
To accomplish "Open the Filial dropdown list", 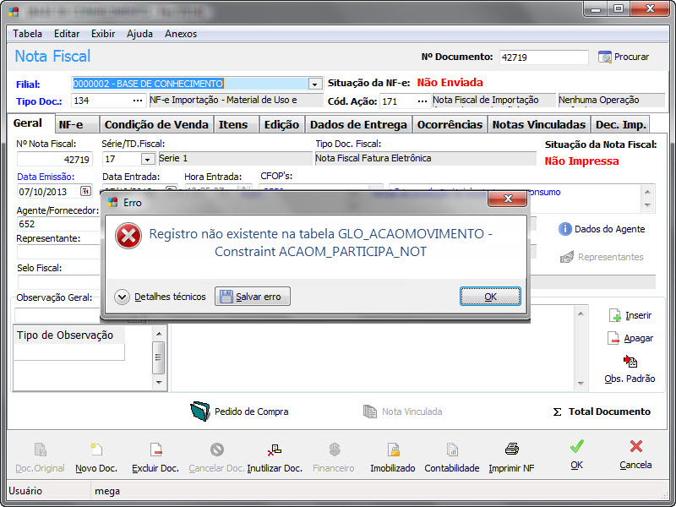I will (x=315, y=84).
